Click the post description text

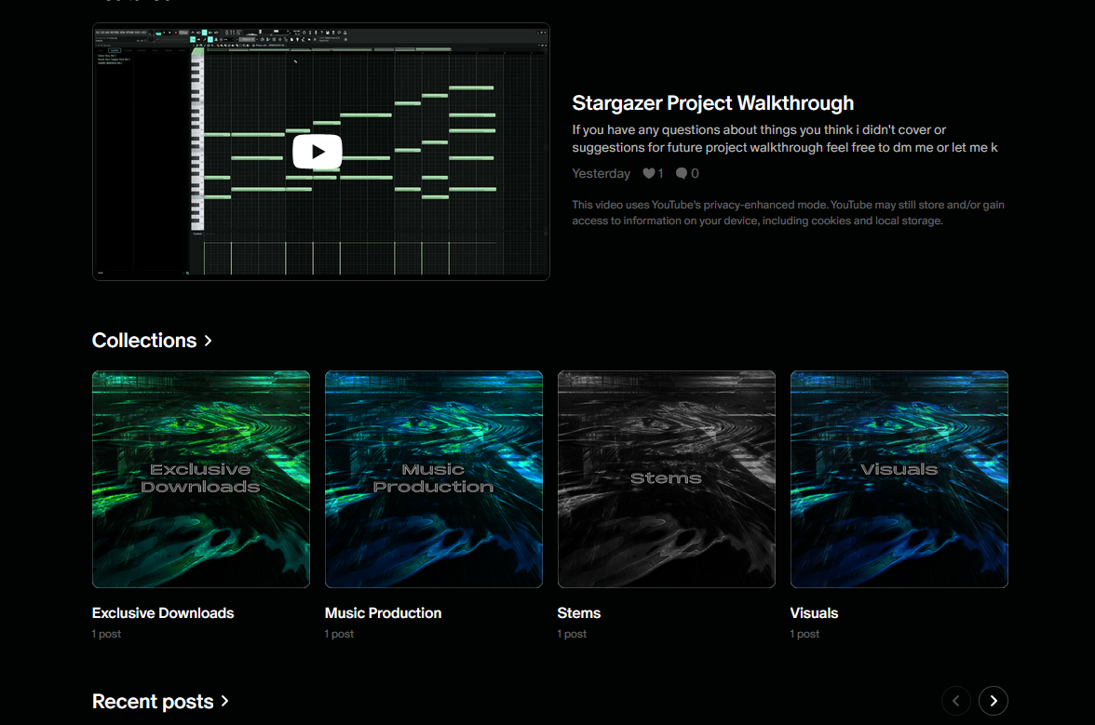point(785,139)
